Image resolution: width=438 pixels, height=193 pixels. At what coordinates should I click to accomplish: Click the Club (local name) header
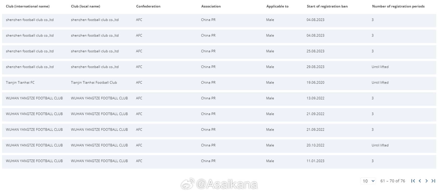[86, 6]
